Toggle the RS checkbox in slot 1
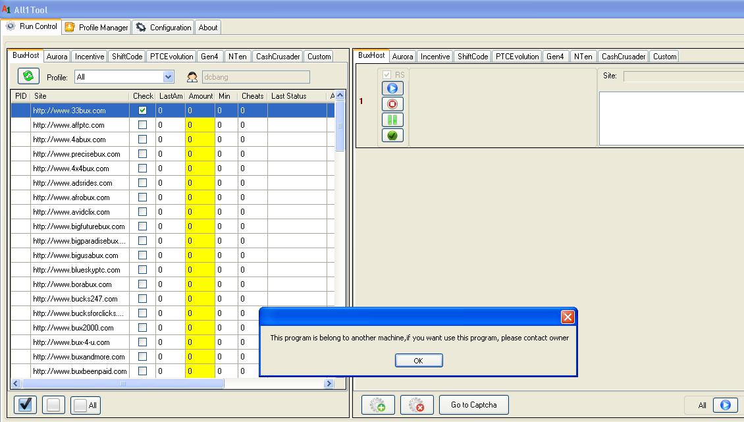744x422 pixels. click(x=386, y=75)
